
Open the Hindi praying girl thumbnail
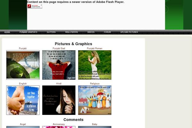pos(59,100)
